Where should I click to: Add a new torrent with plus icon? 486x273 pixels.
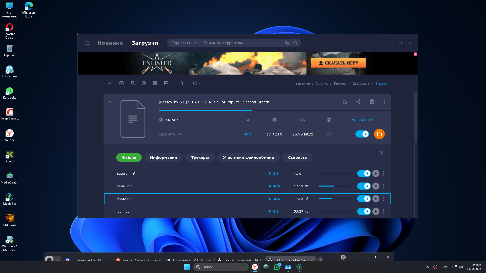tap(121, 83)
